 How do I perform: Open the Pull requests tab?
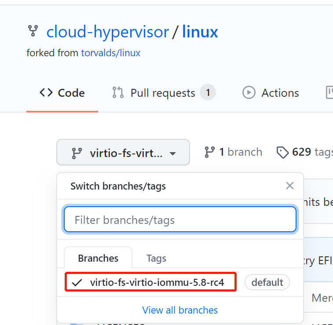(x=164, y=93)
